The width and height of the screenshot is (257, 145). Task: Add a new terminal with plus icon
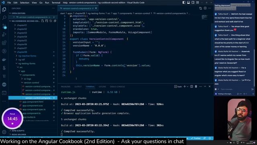[185, 87]
